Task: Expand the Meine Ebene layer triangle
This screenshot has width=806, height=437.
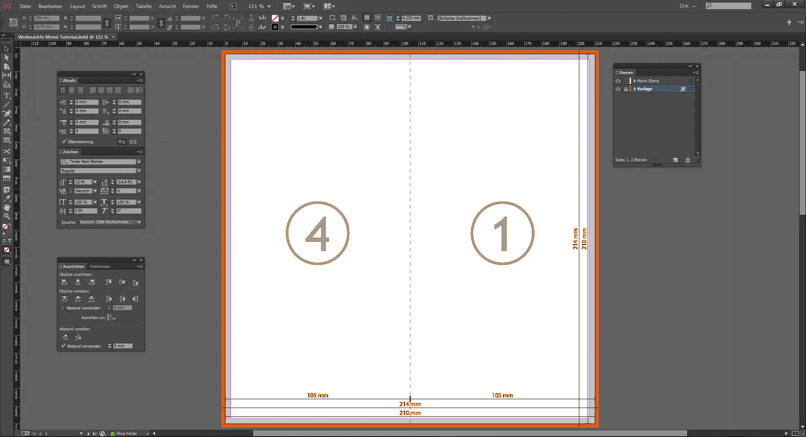Action: coord(635,81)
